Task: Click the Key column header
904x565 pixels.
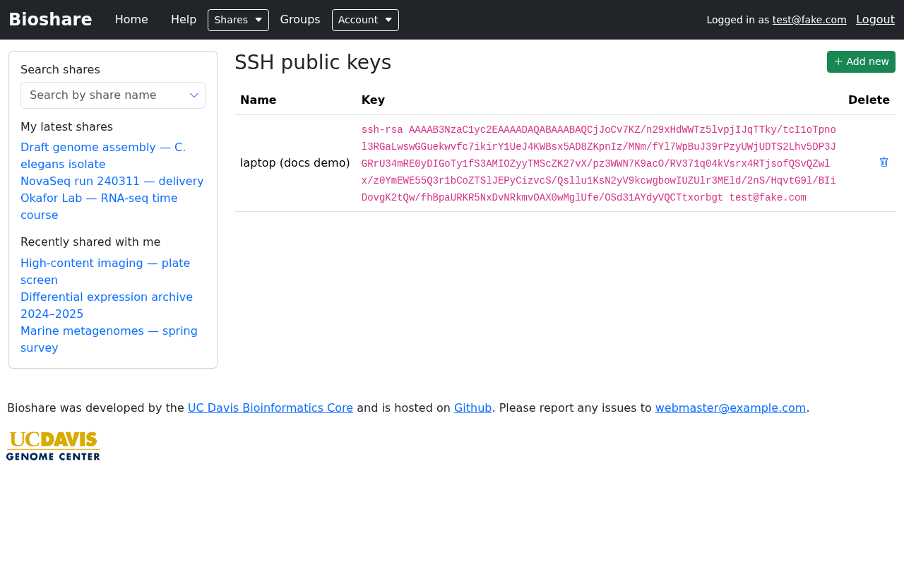Action: (x=373, y=100)
